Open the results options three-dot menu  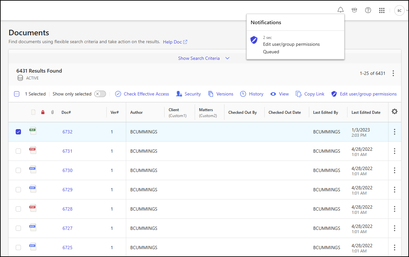tap(393, 73)
